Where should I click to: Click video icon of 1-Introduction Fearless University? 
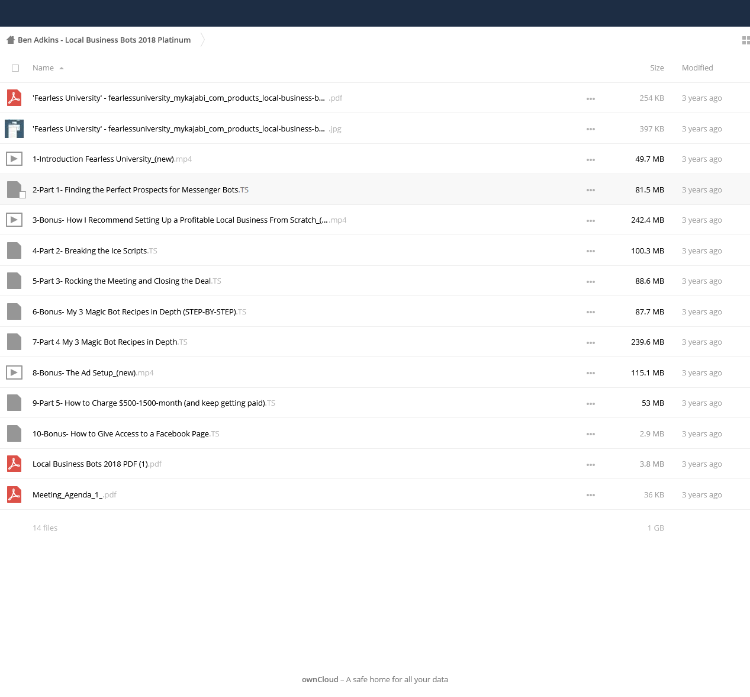(x=14, y=159)
